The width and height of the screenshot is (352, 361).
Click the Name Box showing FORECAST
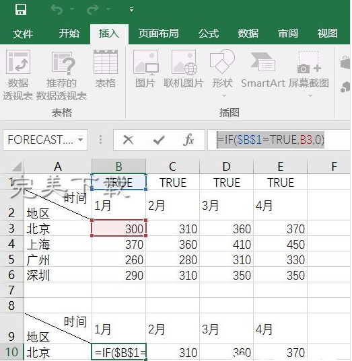(40, 140)
